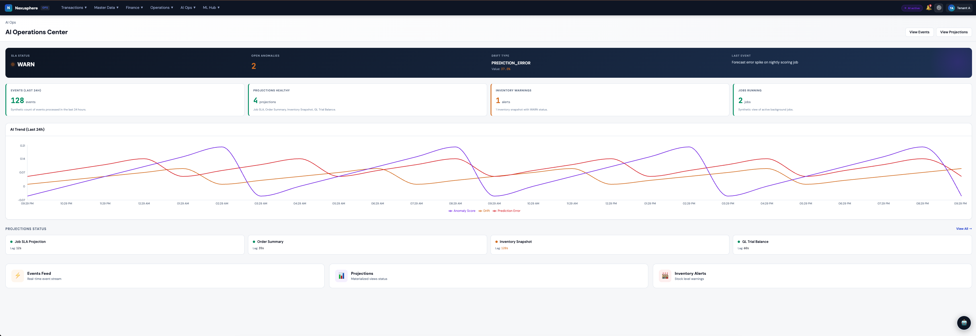Click the AI active status pill

click(x=912, y=8)
